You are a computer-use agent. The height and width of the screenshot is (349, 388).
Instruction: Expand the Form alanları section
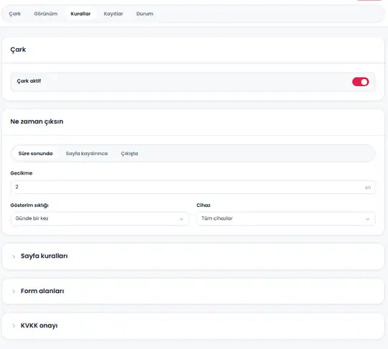tap(193, 291)
